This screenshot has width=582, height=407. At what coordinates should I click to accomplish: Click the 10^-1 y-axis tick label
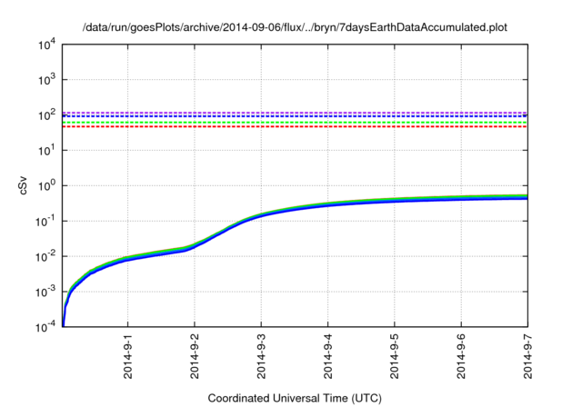click(x=45, y=221)
